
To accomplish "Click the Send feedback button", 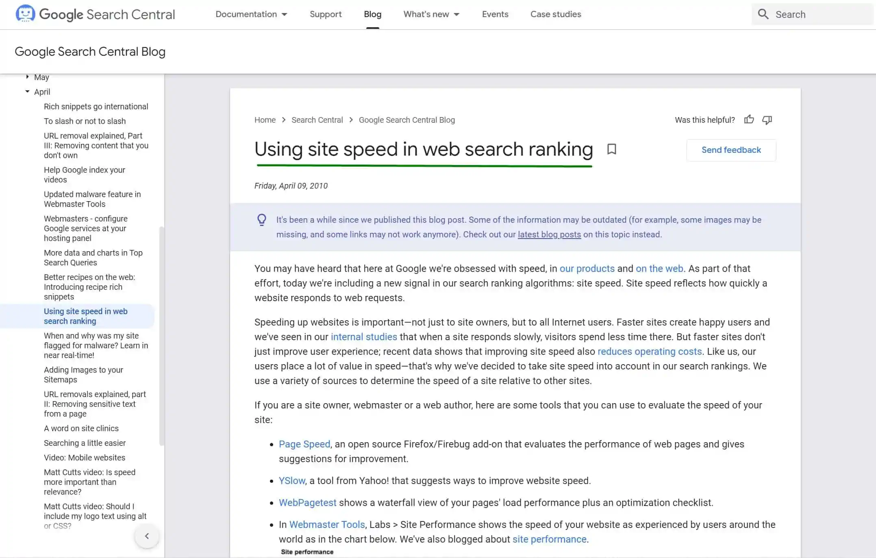I will [x=731, y=150].
